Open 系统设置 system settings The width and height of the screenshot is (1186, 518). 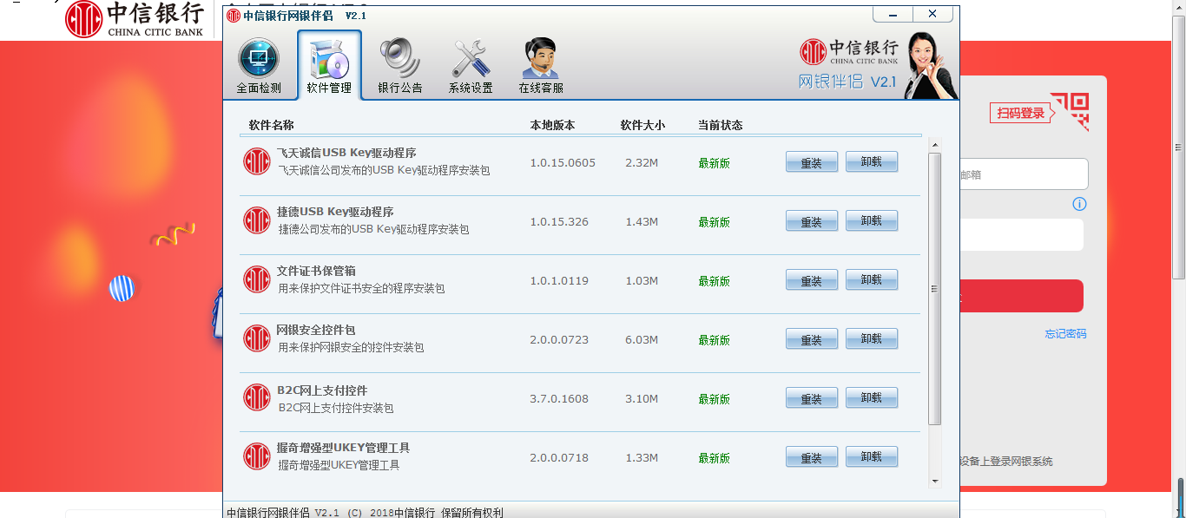(x=471, y=66)
